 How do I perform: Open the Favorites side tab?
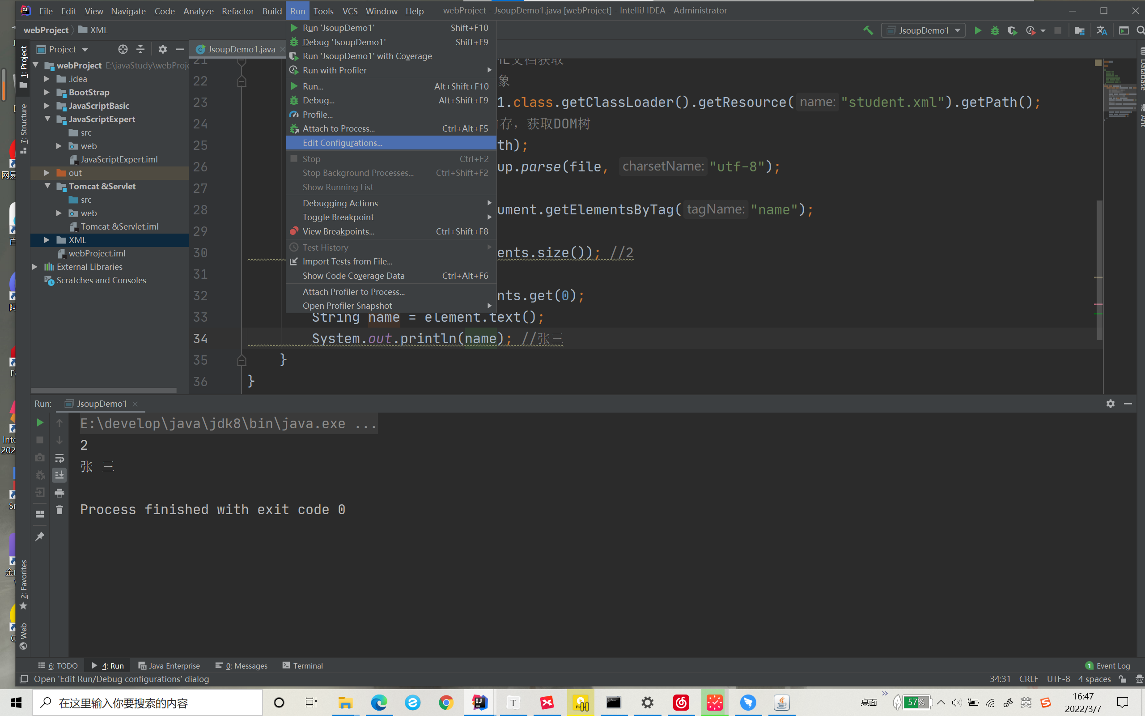click(x=23, y=585)
